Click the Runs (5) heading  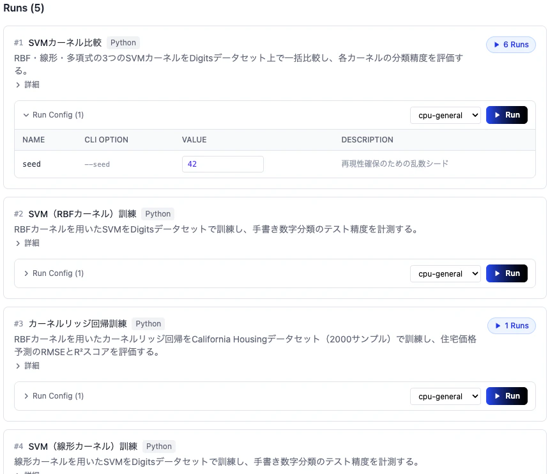pyautogui.click(x=24, y=8)
